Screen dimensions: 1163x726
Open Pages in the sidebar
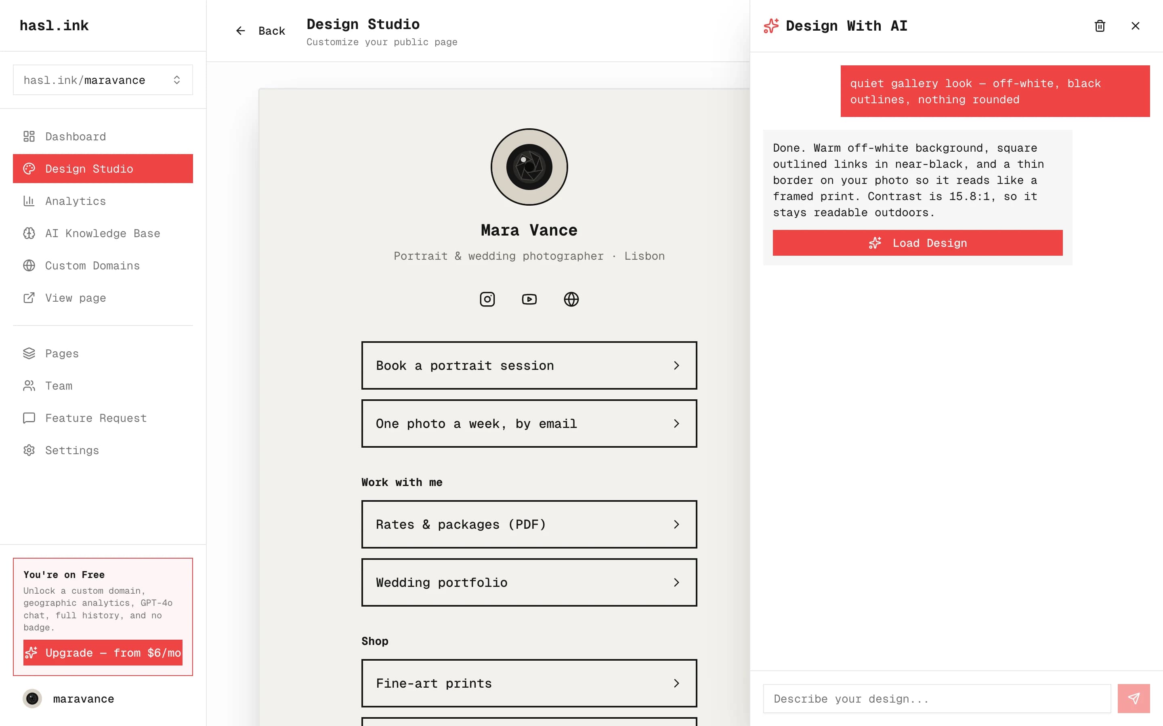pyautogui.click(x=103, y=353)
